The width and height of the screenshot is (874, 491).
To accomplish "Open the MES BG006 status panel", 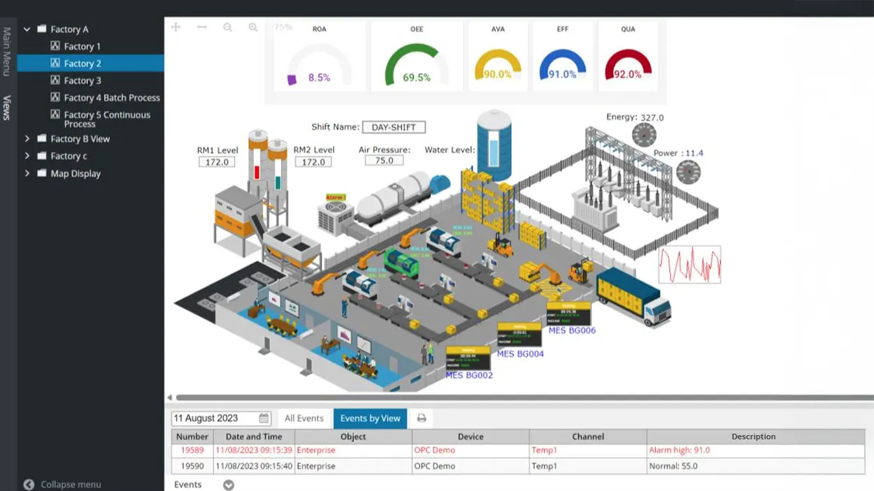I will 568,314.
